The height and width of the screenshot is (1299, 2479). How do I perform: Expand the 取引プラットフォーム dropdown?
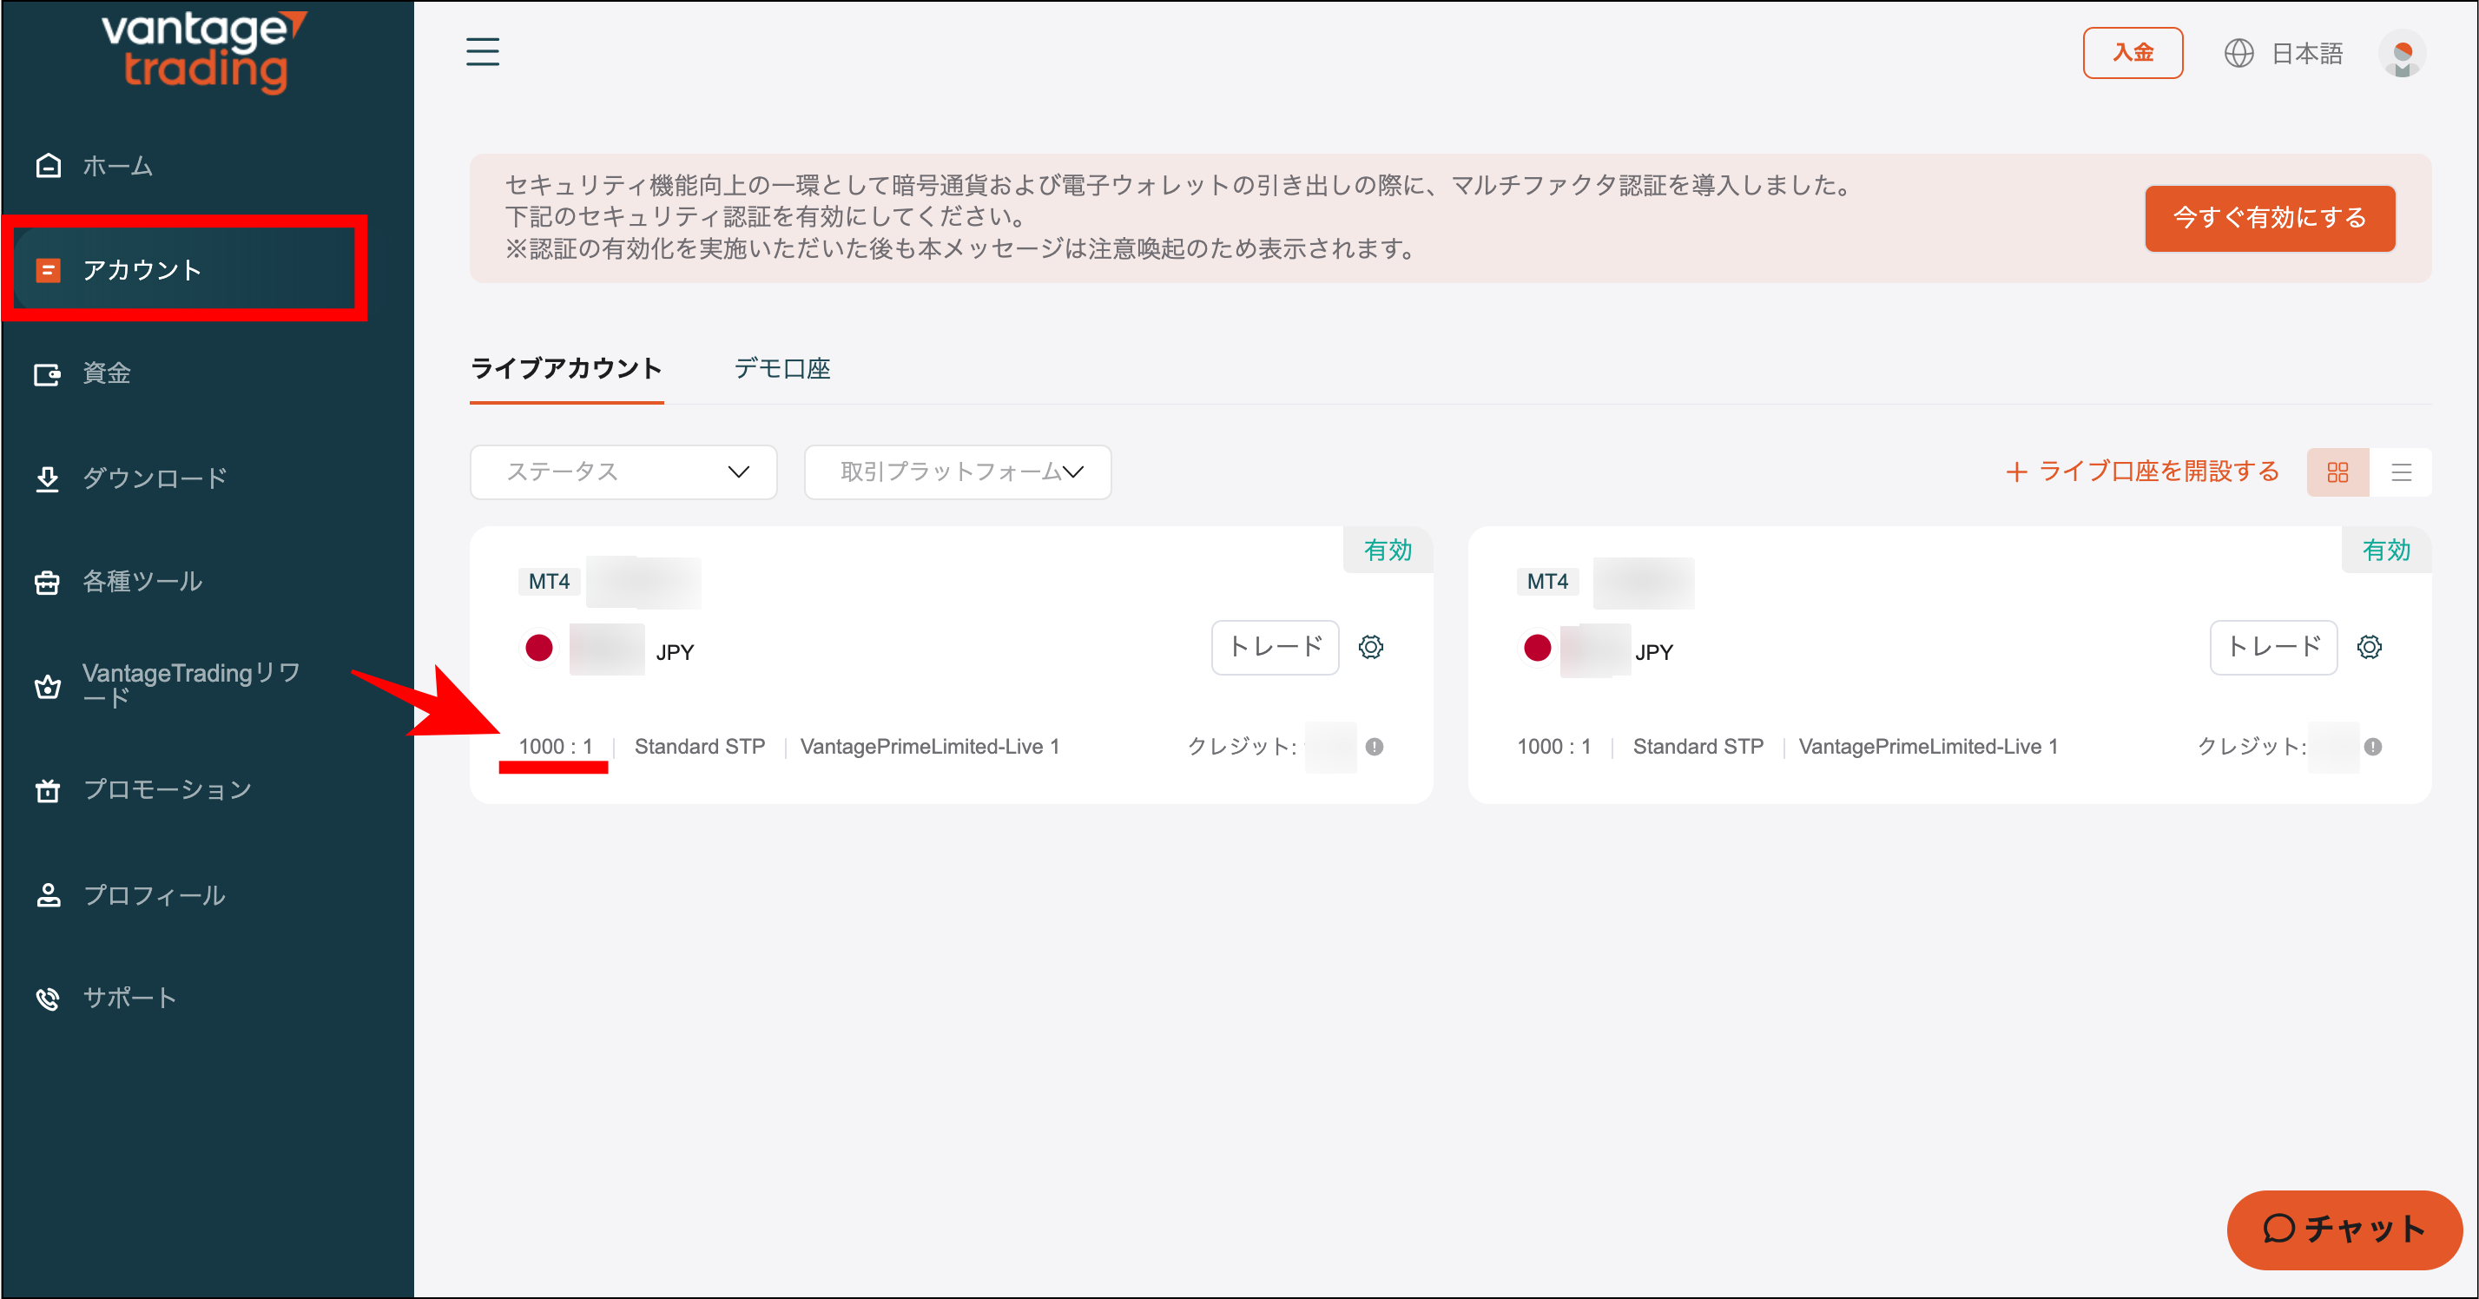click(x=958, y=472)
